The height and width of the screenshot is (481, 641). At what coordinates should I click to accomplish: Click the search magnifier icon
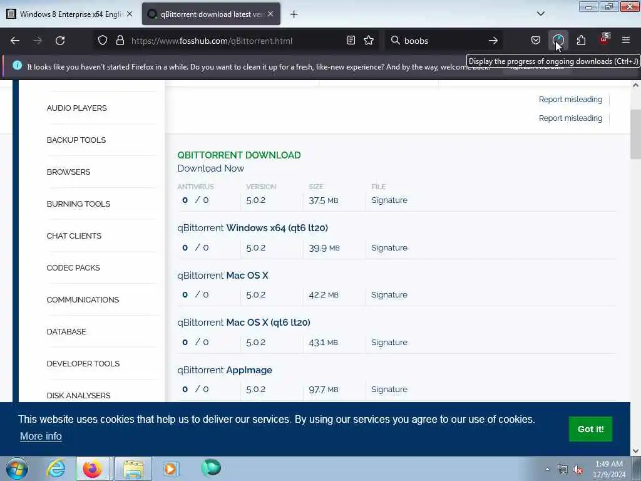[395, 41]
